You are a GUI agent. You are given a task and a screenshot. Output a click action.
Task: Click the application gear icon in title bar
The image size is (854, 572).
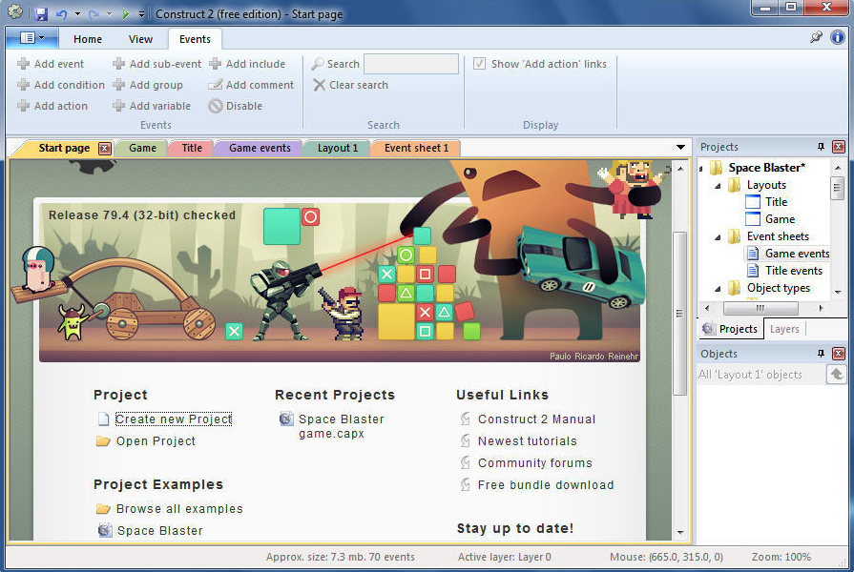tap(15, 12)
